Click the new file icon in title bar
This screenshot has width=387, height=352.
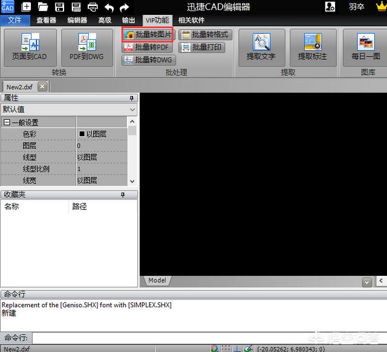[27, 7]
